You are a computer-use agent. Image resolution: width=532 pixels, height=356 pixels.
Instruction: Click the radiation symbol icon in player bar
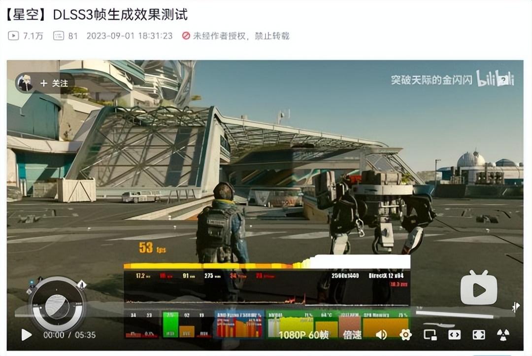click(x=503, y=335)
